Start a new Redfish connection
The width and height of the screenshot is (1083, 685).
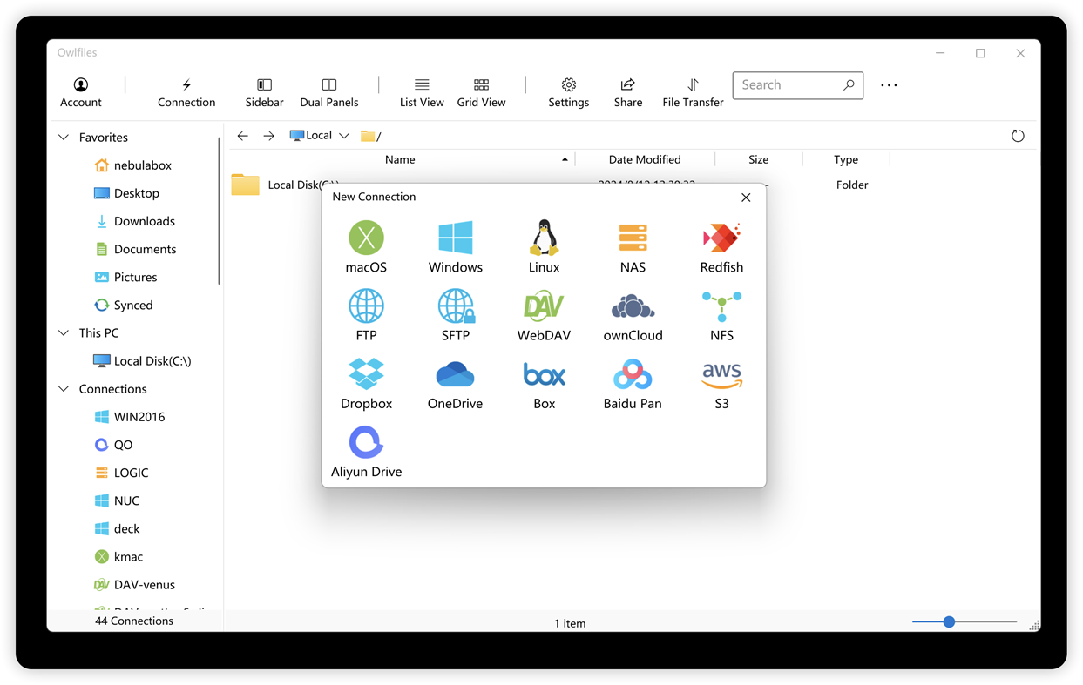pos(721,246)
